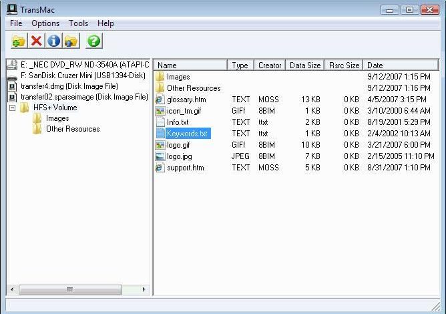Image resolution: width=446 pixels, height=314 pixels.
Task: Click the icon_tm.gif image file icon
Action: (160, 111)
